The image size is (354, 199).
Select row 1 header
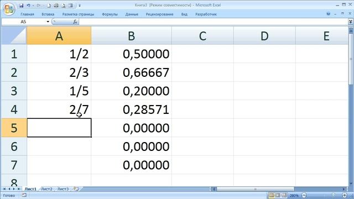pyautogui.click(x=14, y=54)
